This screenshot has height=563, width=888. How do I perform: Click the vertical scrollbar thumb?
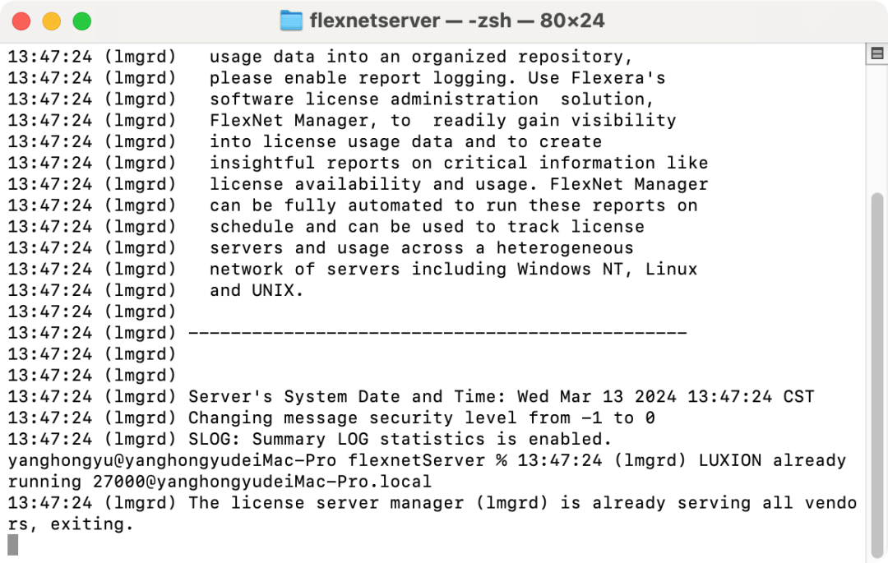tap(877, 375)
